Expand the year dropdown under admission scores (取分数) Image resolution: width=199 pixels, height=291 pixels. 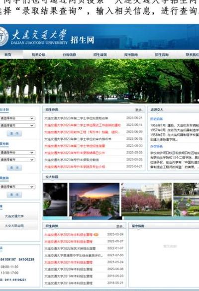pos(17,153)
